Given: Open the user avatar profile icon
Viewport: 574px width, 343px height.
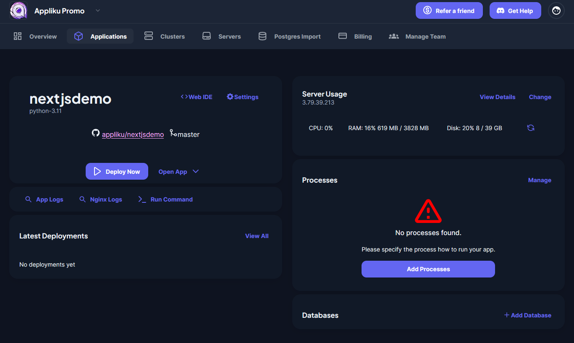Looking at the screenshot, I should point(556,10).
